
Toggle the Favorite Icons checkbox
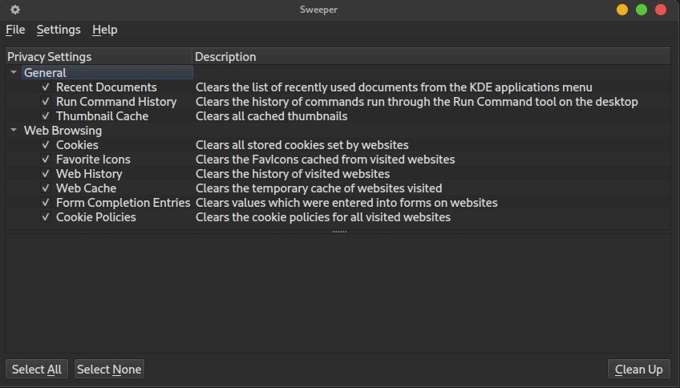pyautogui.click(x=46, y=159)
